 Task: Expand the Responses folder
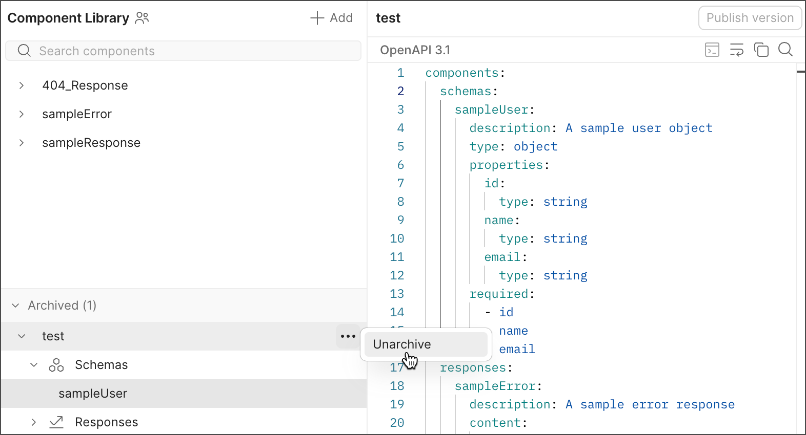point(34,422)
